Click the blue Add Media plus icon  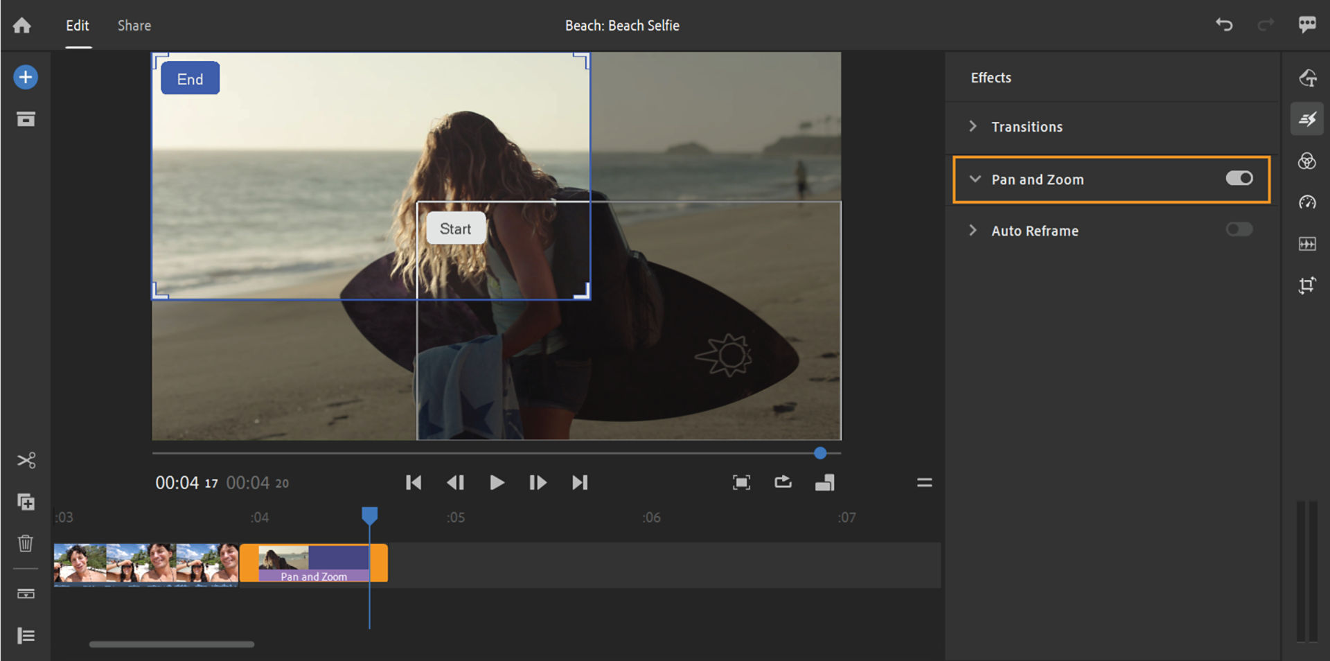coord(26,77)
